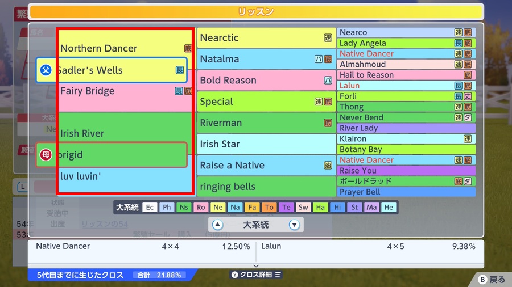The width and height of the screenshot is (512, 287).
Task: Click the 速 badge on Klairon
Action: 468,138
